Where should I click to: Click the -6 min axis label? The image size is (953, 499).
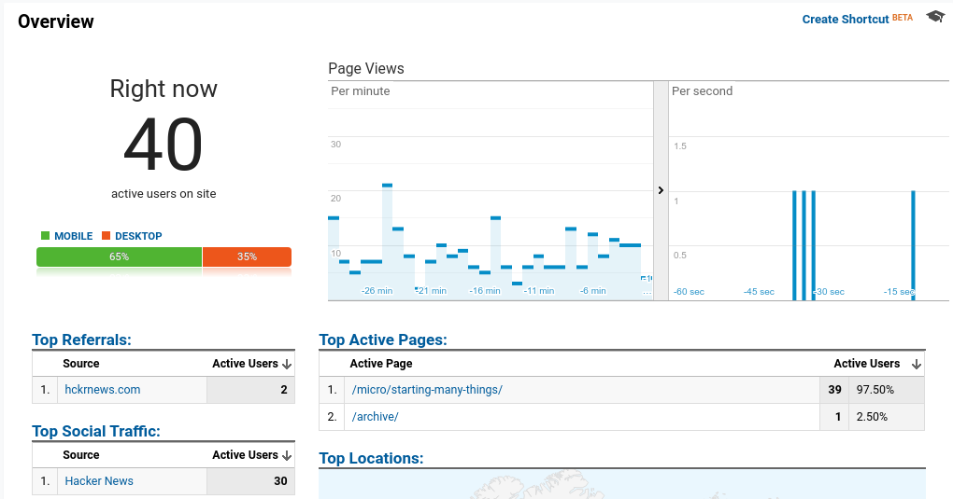tap(592, 291)
